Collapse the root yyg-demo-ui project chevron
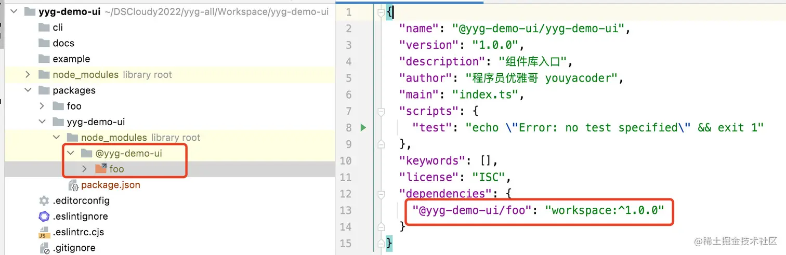This screenshot has width=786, height=255. [x=14, y=11]
